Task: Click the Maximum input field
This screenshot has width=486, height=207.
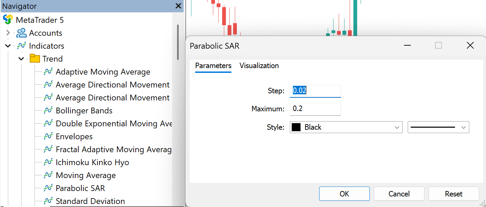Action: (x=315, y=109)
